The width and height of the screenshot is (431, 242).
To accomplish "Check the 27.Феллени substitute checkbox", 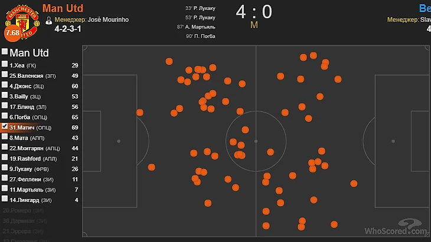I will 5,179.
